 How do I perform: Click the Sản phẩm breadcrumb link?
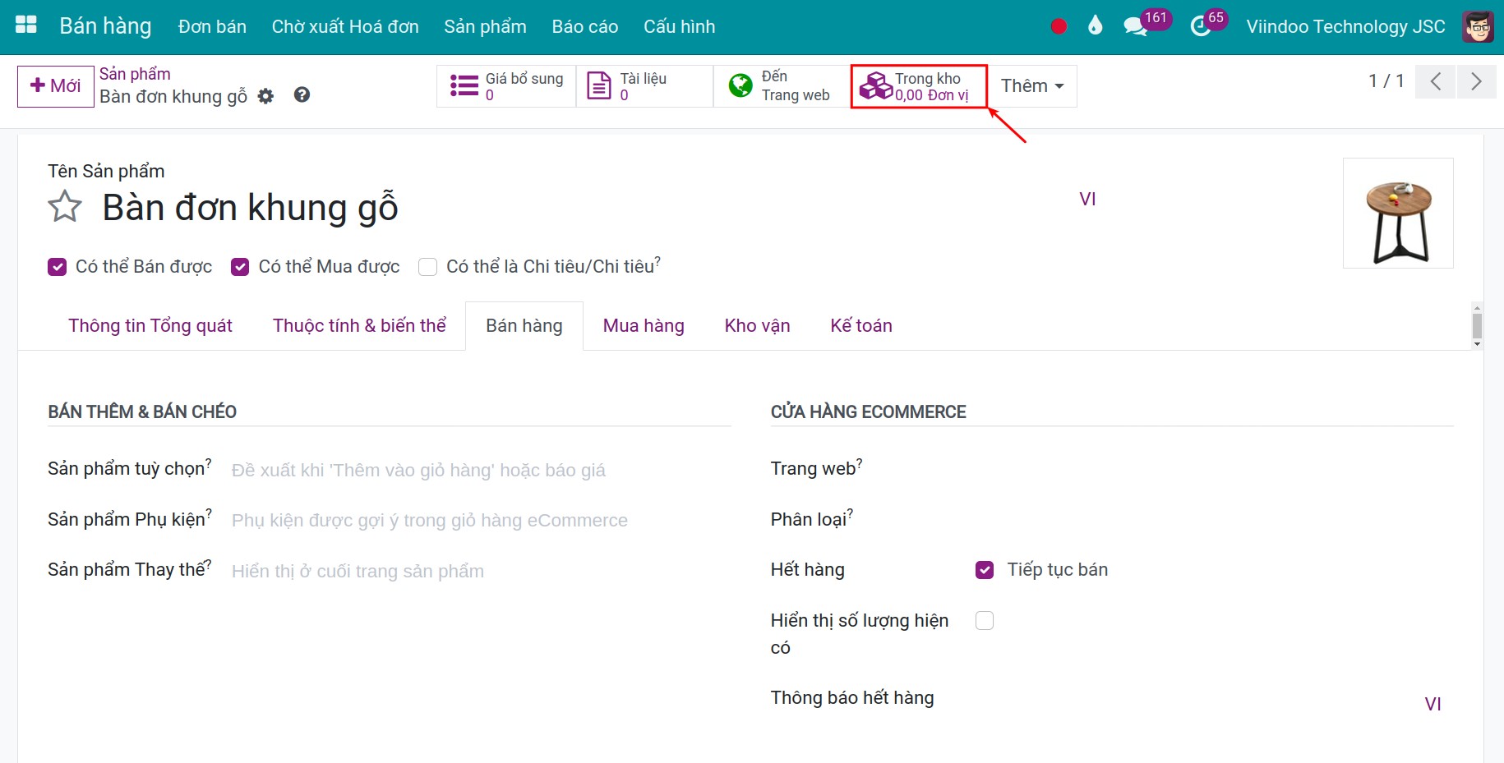[x=135, y=74]
